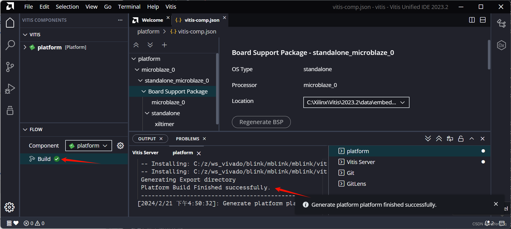Open the View menu
The height and width of the screenshot is (229, 511).
point(91,7)
